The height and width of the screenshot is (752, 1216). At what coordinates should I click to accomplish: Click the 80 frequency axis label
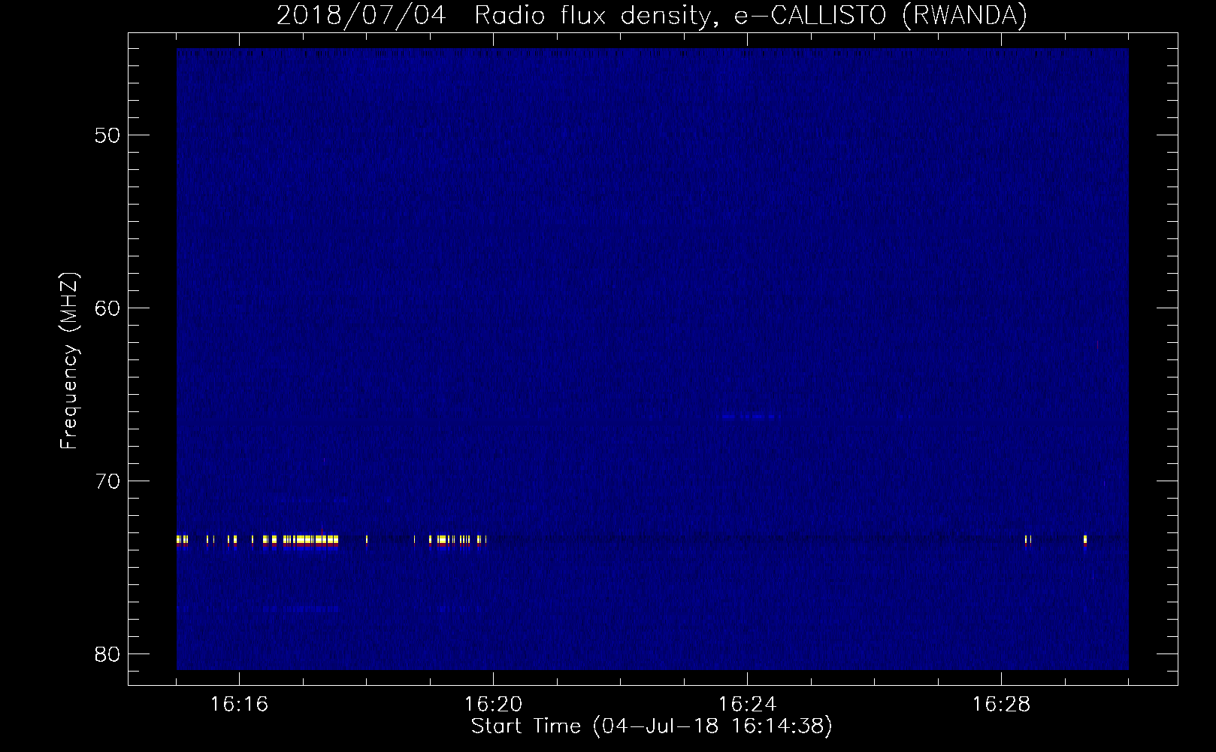(x=108, y=654)
